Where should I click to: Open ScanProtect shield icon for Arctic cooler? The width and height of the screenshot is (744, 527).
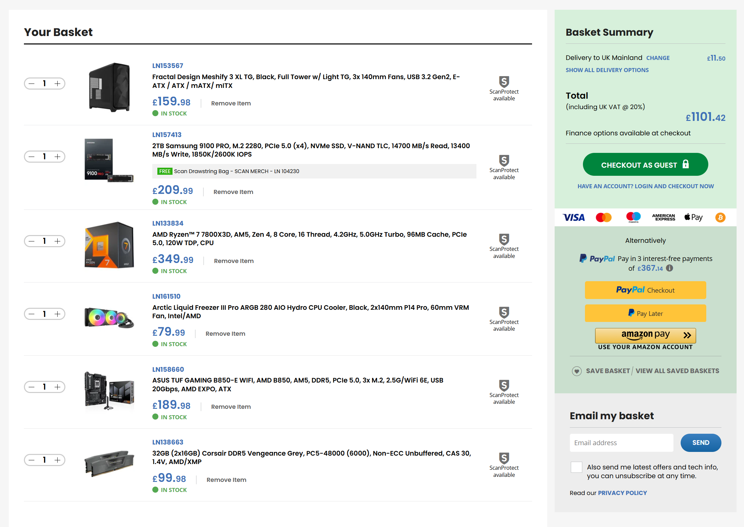[504, 312]
